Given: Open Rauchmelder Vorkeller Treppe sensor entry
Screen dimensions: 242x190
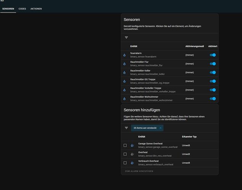Looking at the screenshot, I should 169,90.
